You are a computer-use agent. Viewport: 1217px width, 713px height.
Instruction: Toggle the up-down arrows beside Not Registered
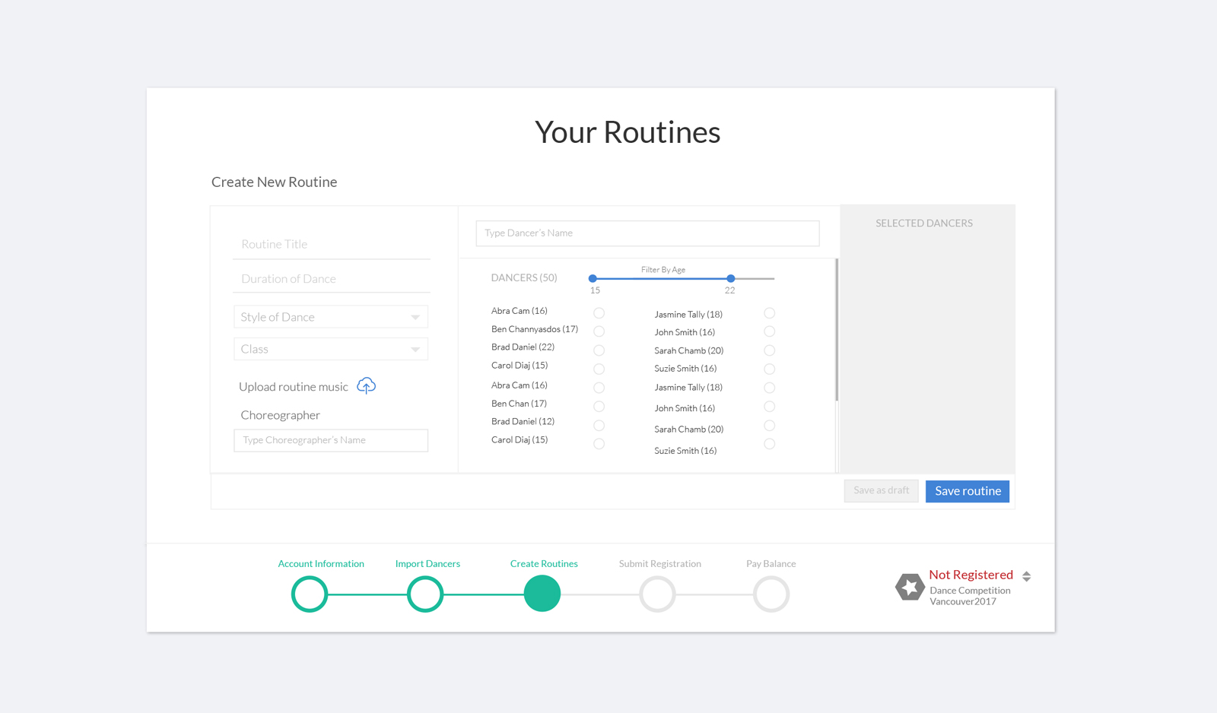[1026, 576]
